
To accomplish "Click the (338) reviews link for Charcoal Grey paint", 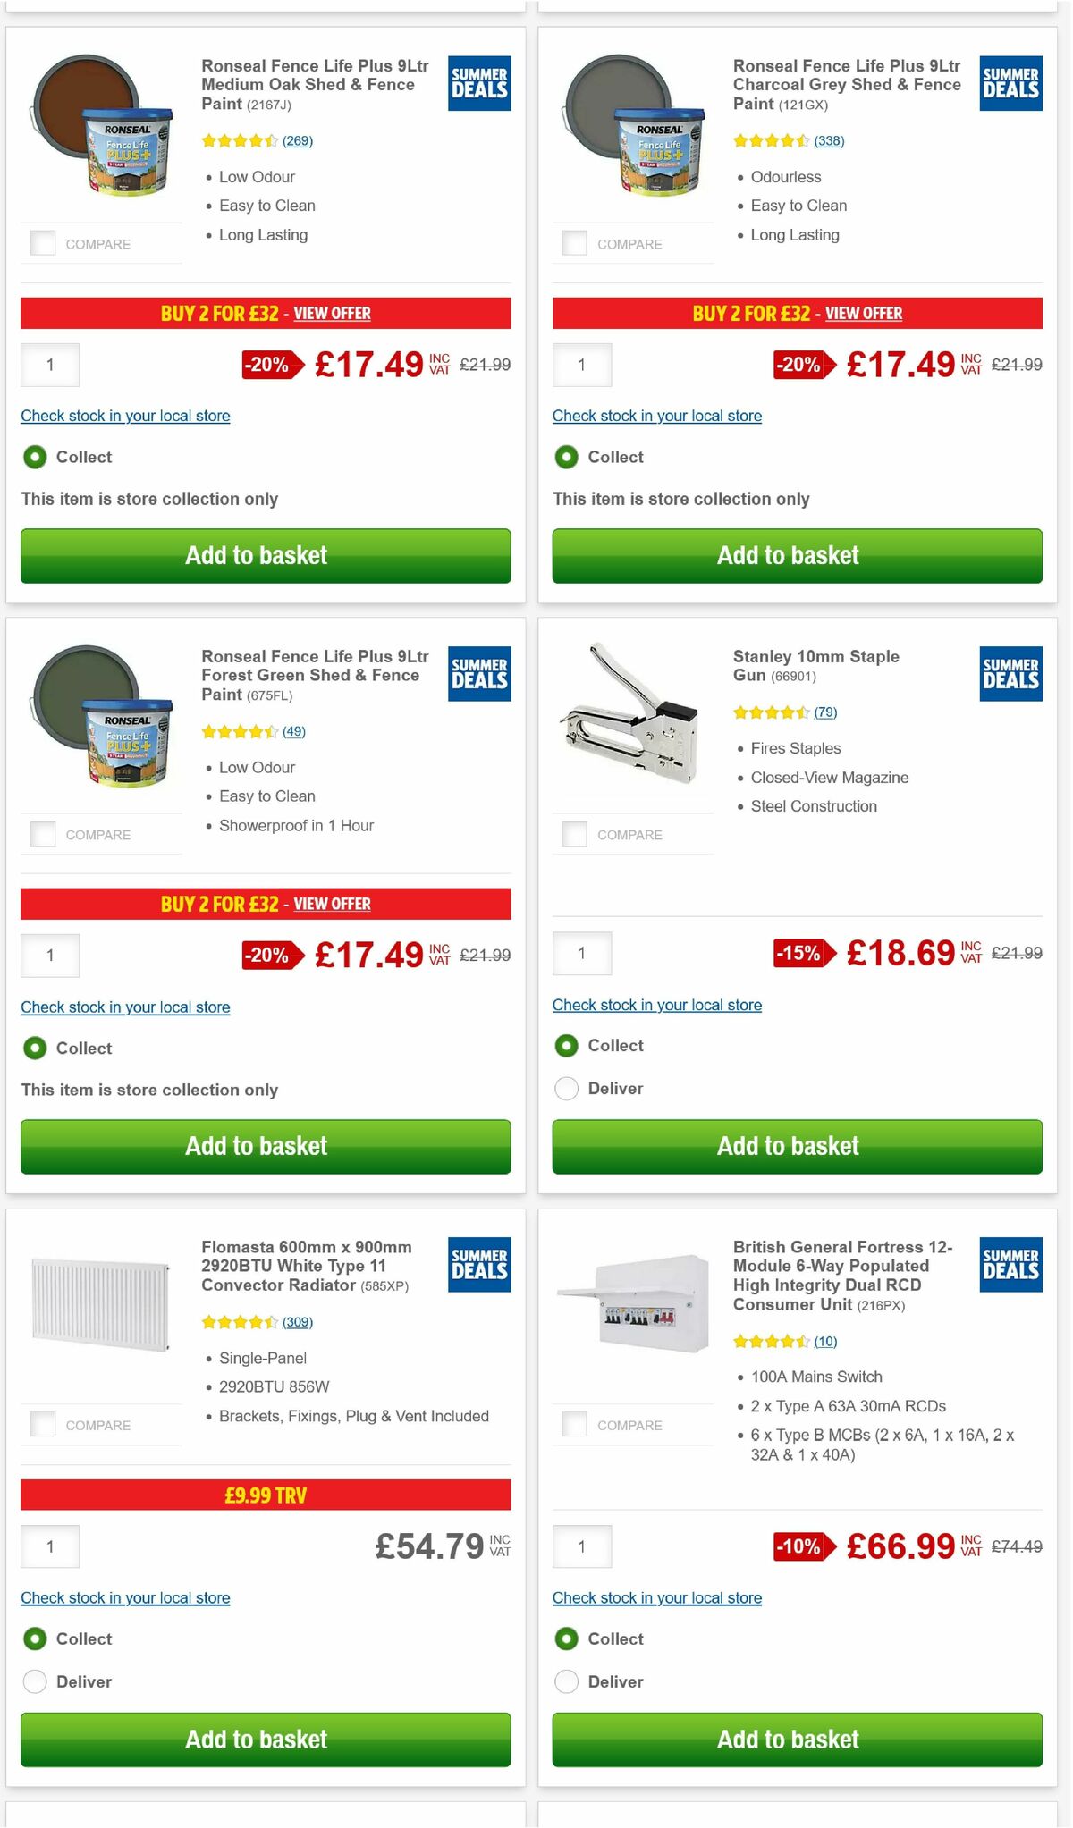I will pyautogui.click(x=830, y=140).
